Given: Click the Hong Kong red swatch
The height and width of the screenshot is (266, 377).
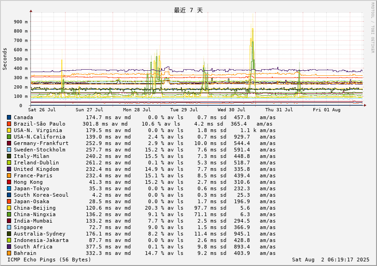Looking at the screenshot, I should point(9,182).
